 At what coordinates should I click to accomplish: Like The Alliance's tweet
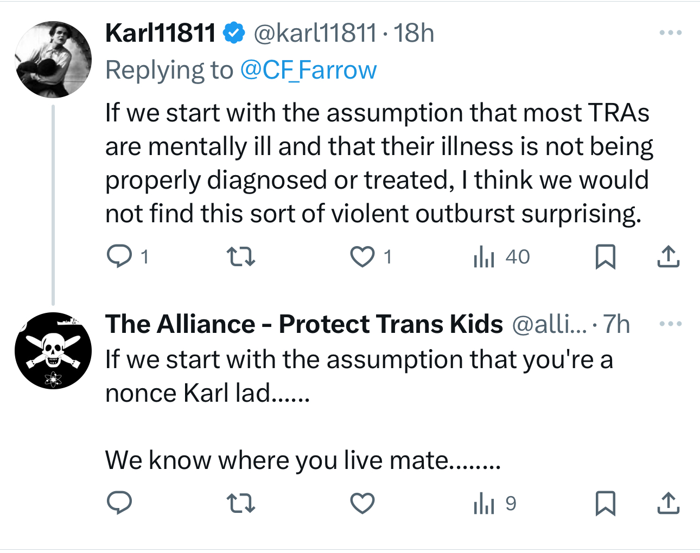tap(362, 504)
